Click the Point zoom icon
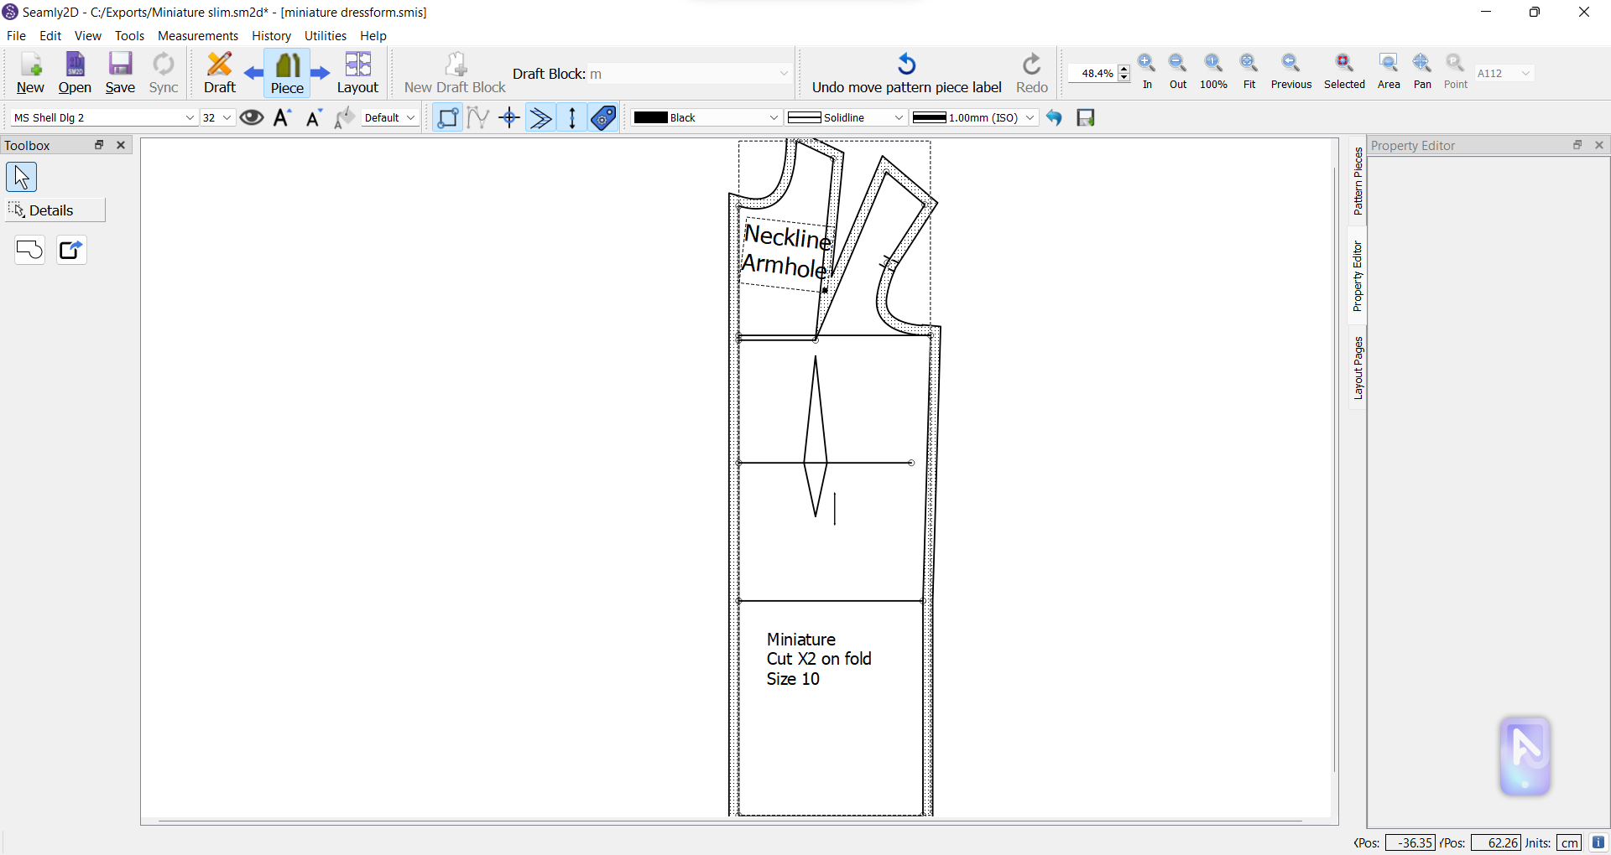 1456,71
